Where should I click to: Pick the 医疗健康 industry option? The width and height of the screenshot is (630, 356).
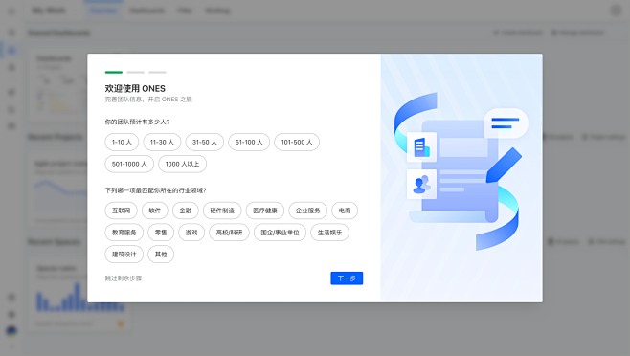[x=265, y=211]
